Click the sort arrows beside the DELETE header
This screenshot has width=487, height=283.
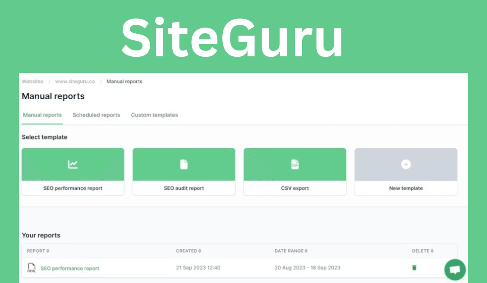[x=432, y=251]
